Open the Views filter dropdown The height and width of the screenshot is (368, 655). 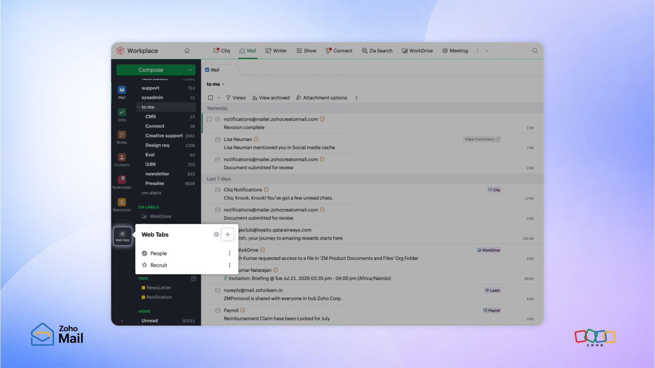236,98
